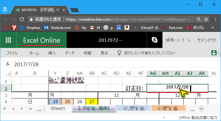Open the Dropbox bookmark

click(30, 28)
